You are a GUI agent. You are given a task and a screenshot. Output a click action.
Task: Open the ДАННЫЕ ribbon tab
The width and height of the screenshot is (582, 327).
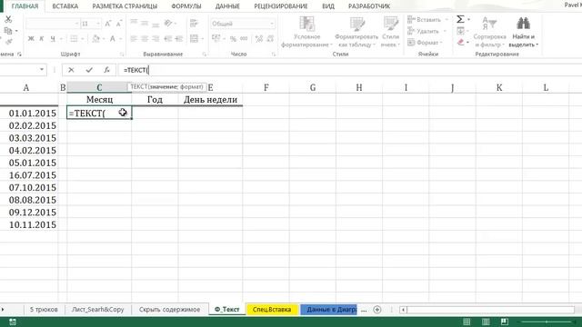pyautogui.click(x=227, y=6)
